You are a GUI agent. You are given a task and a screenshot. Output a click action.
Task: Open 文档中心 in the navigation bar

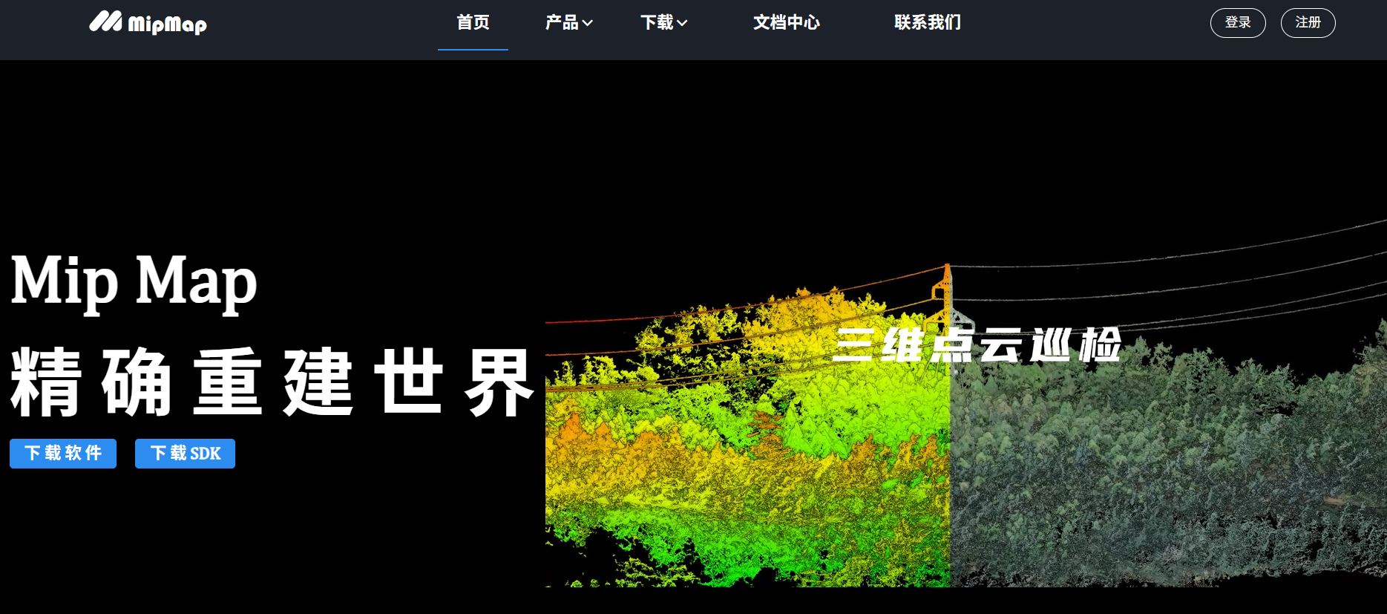[787, 23]
